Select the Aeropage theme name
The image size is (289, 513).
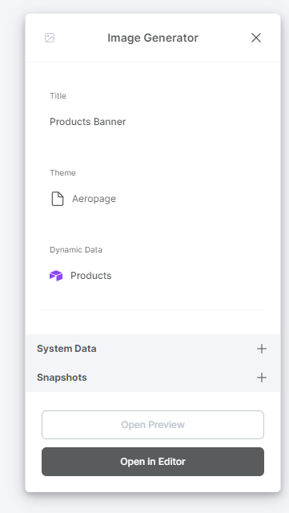click(x=94, y=199)
